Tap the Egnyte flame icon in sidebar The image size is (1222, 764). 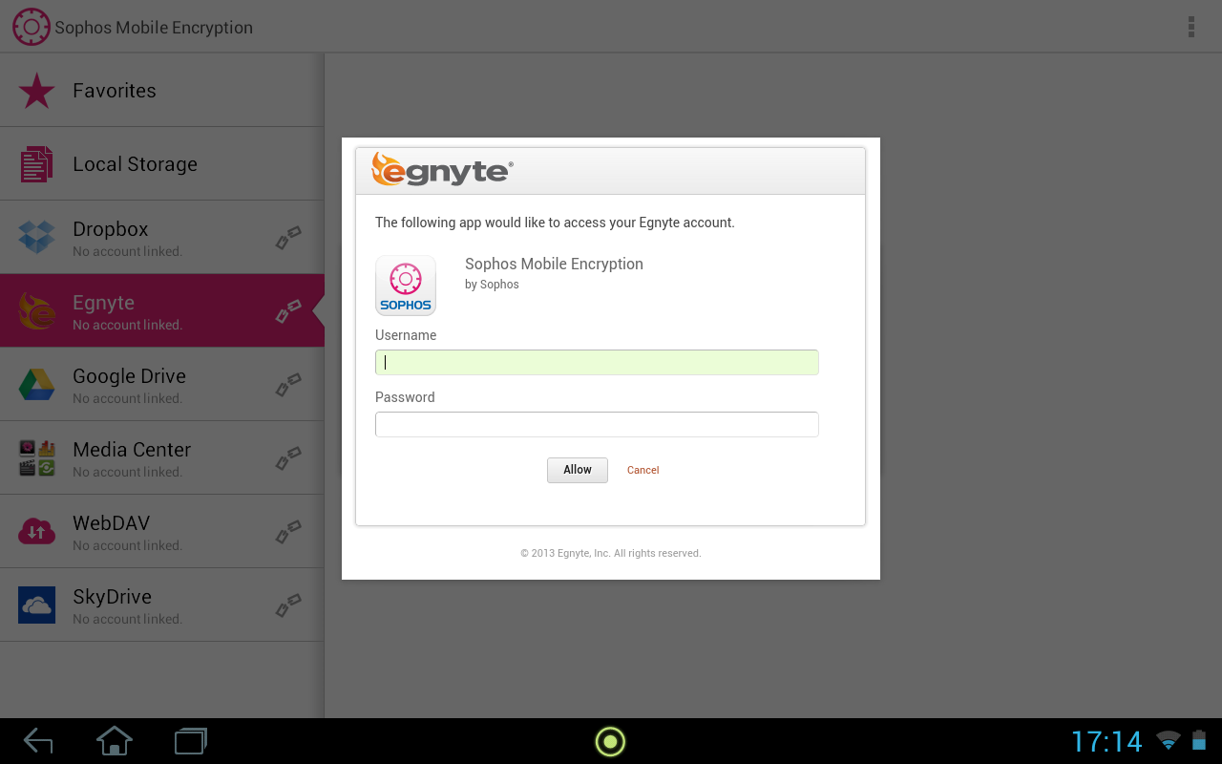point(36,311)
